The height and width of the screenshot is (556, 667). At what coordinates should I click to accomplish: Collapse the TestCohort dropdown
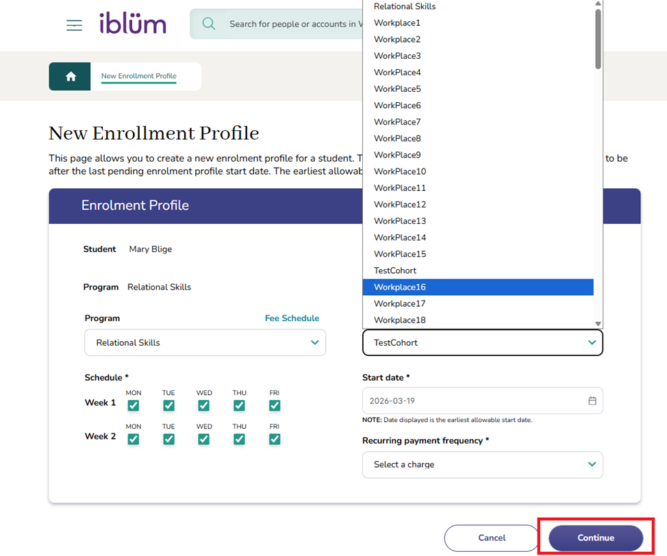click(482, 342)
